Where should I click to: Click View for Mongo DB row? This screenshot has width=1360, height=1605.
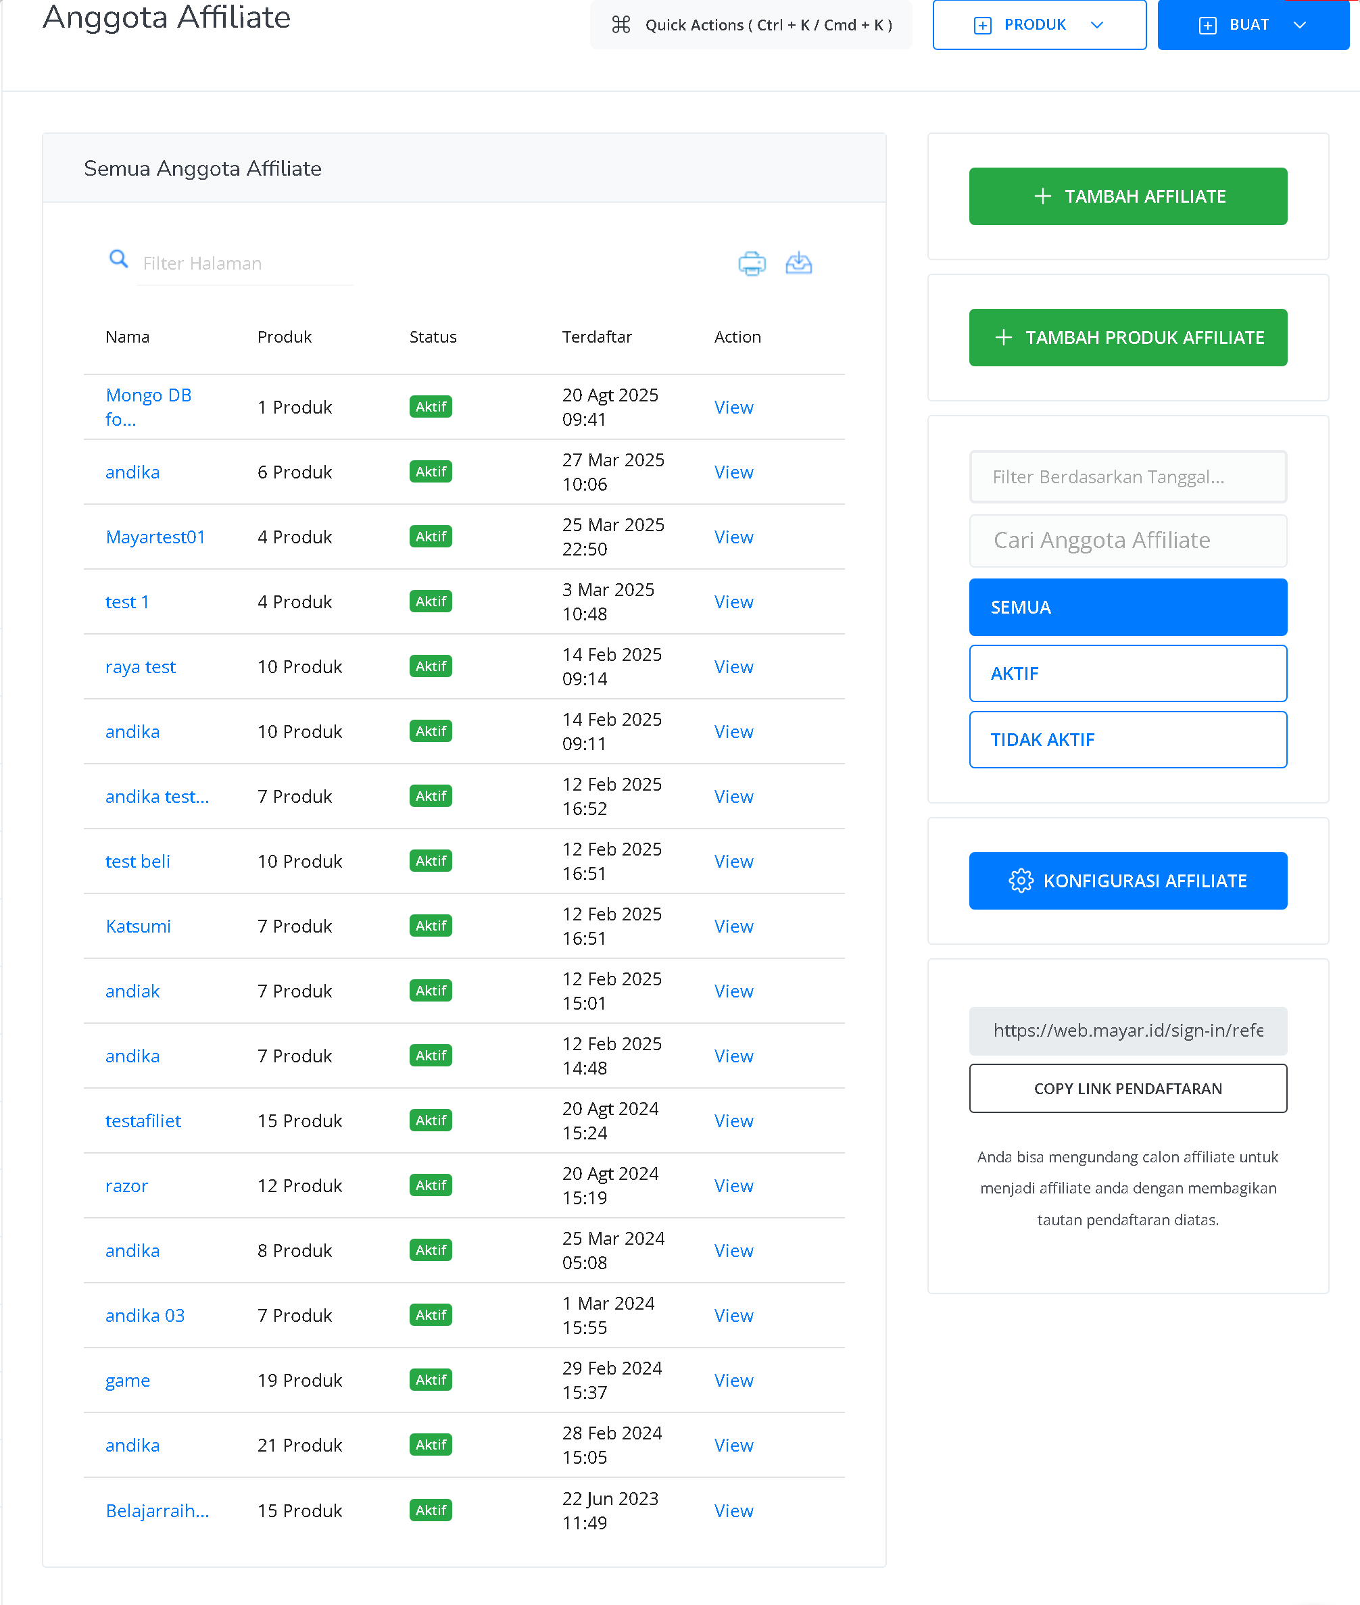733,407
